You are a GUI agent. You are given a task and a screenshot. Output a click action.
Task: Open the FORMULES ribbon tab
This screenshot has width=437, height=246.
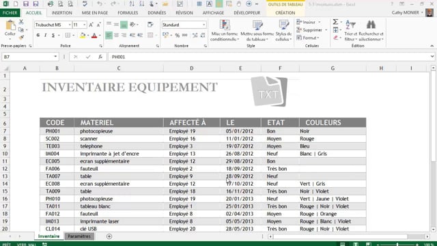point(128,13)
